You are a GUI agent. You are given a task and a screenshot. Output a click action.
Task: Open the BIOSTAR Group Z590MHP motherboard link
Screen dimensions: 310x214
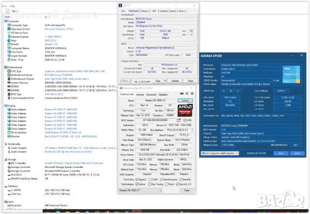tap(59, 75)
